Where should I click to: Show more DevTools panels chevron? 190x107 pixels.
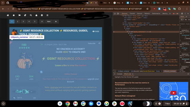tap(170, 13)
